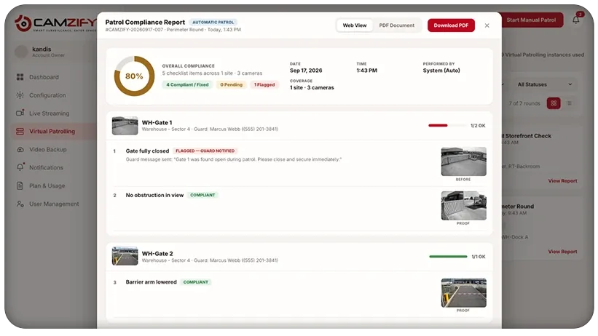Go to Dashboard menu item
Viewport: 598px width, 336px height.
(x=44, y=77)
